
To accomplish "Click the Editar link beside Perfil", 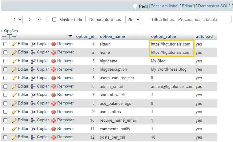I will point(187,6).
